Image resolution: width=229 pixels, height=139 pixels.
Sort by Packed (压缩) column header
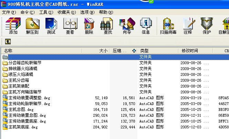click(123, 51)
